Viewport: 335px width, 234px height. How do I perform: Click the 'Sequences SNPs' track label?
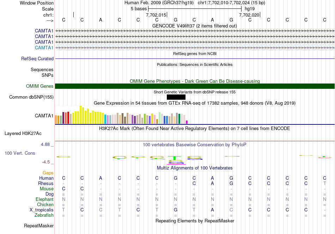coord(42,72)
